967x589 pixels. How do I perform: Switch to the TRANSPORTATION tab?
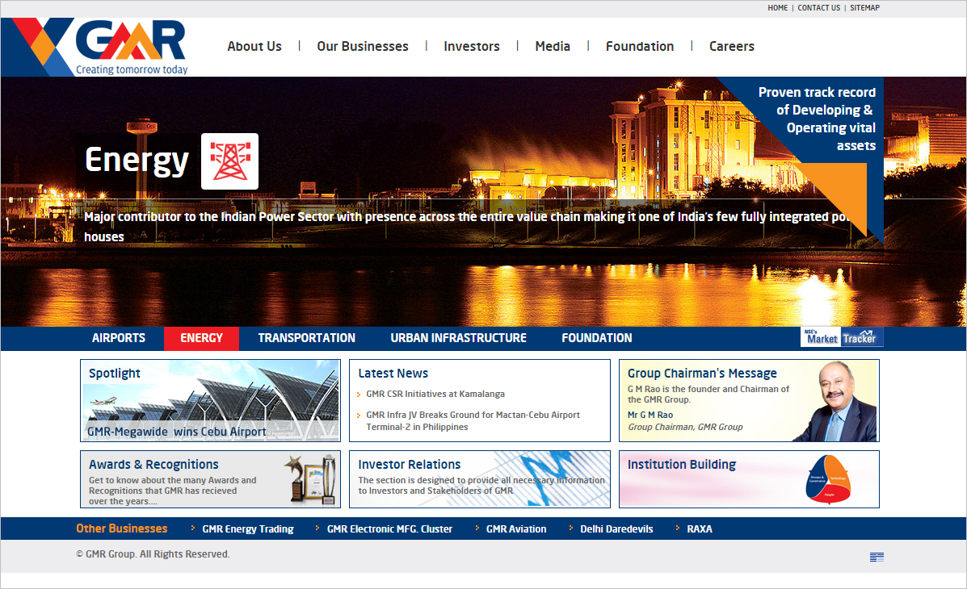(x=306, y=338)
